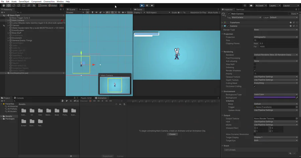Click the Step frame button
301x158 pixels.
coord(152,5)
